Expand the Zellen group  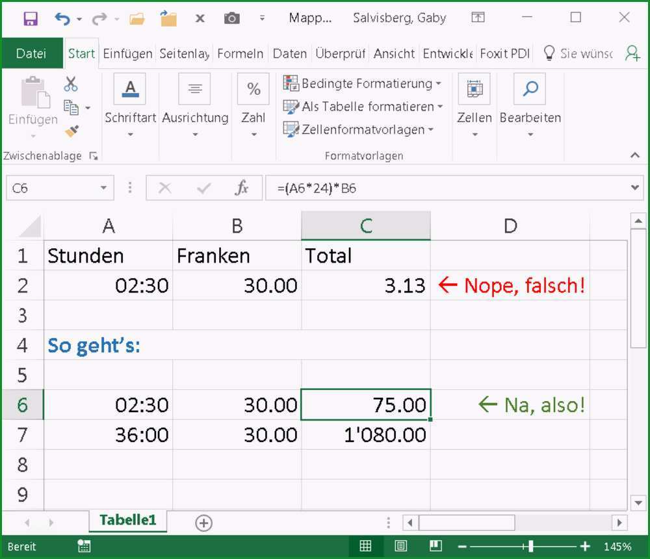click(x=474, y=106)
